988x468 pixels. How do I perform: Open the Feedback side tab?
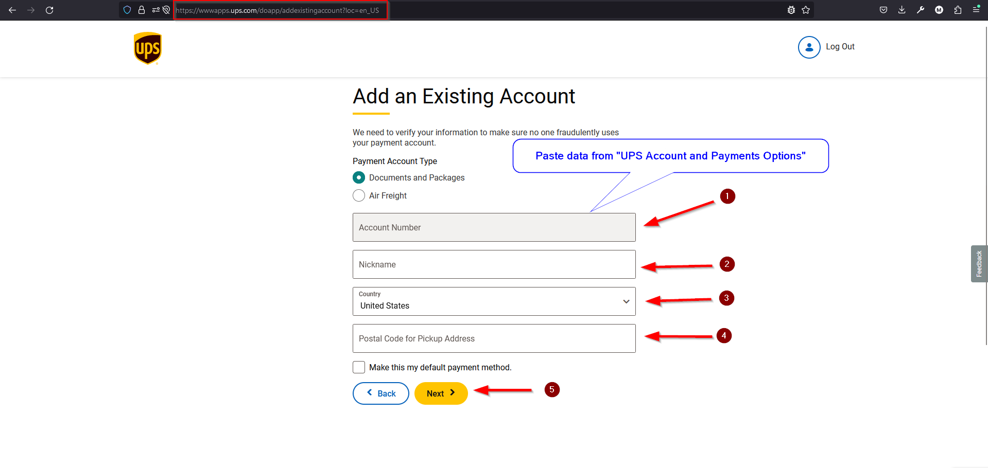[979, 264]
